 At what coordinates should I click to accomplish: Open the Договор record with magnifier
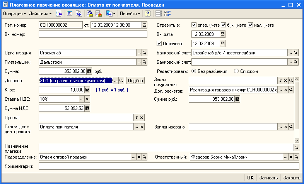[x=121, y=81]
